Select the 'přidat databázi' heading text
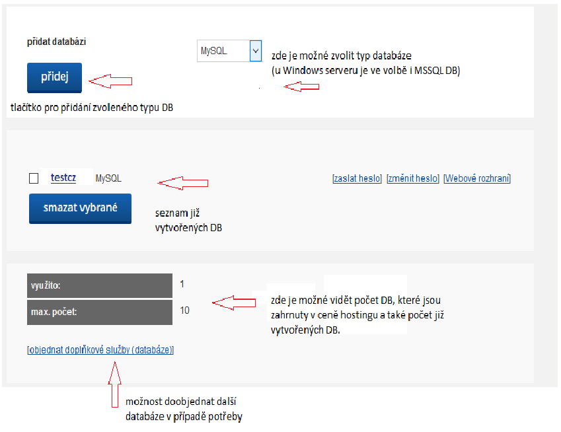561x432 pixels. tap(57, 42)
